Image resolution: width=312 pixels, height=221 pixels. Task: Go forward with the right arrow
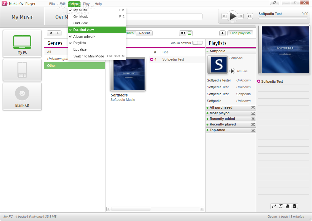pyautogui.click(x=58, y=33)
